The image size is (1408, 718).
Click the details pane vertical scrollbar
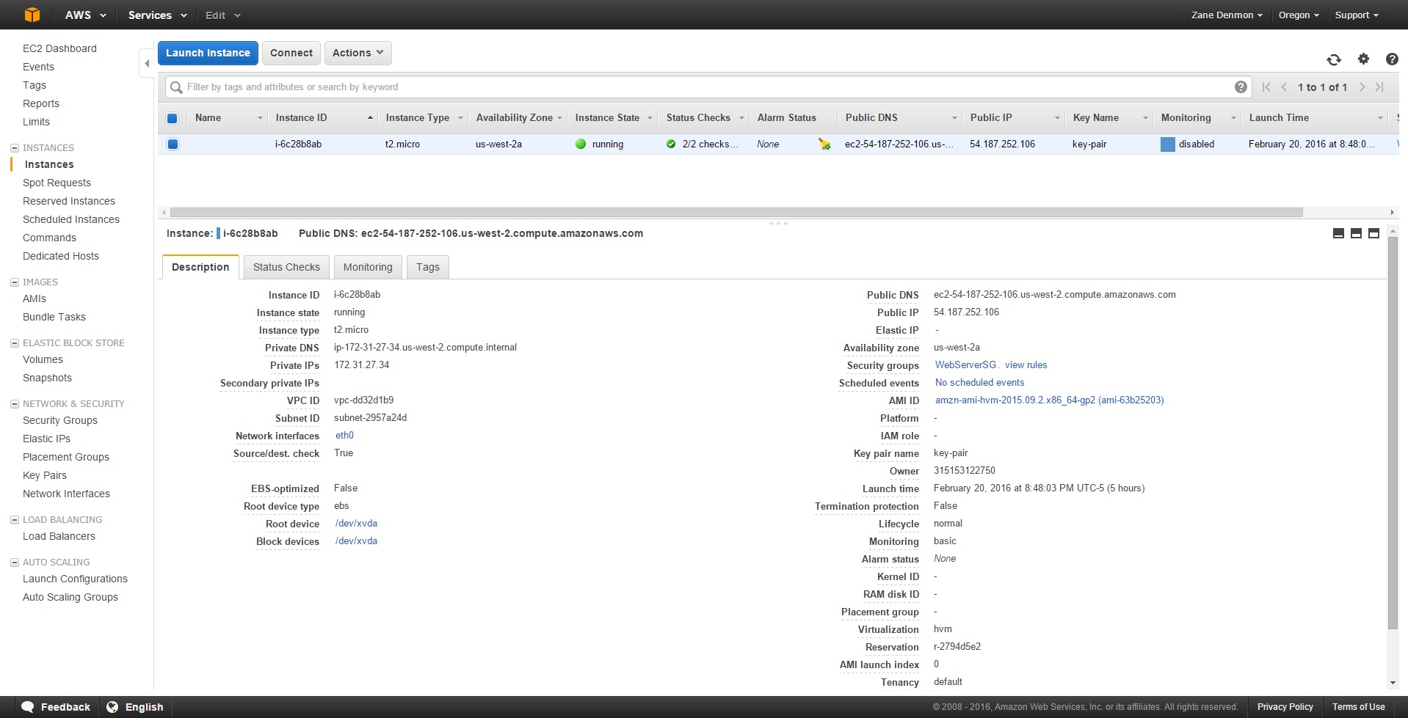[x=1393, y=433]
